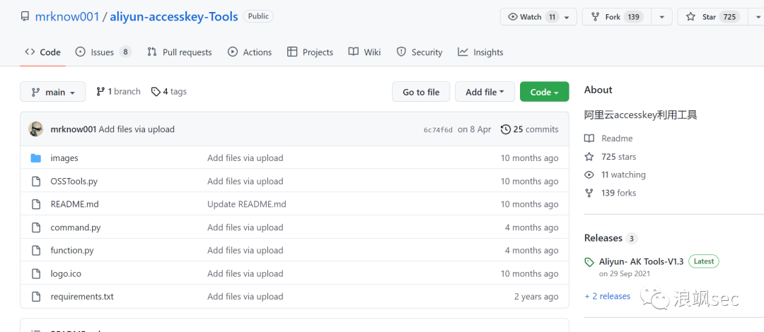Screen dimensions: 764x332
Task: Open the Pull requests tab
Action: tap(179, 52)
